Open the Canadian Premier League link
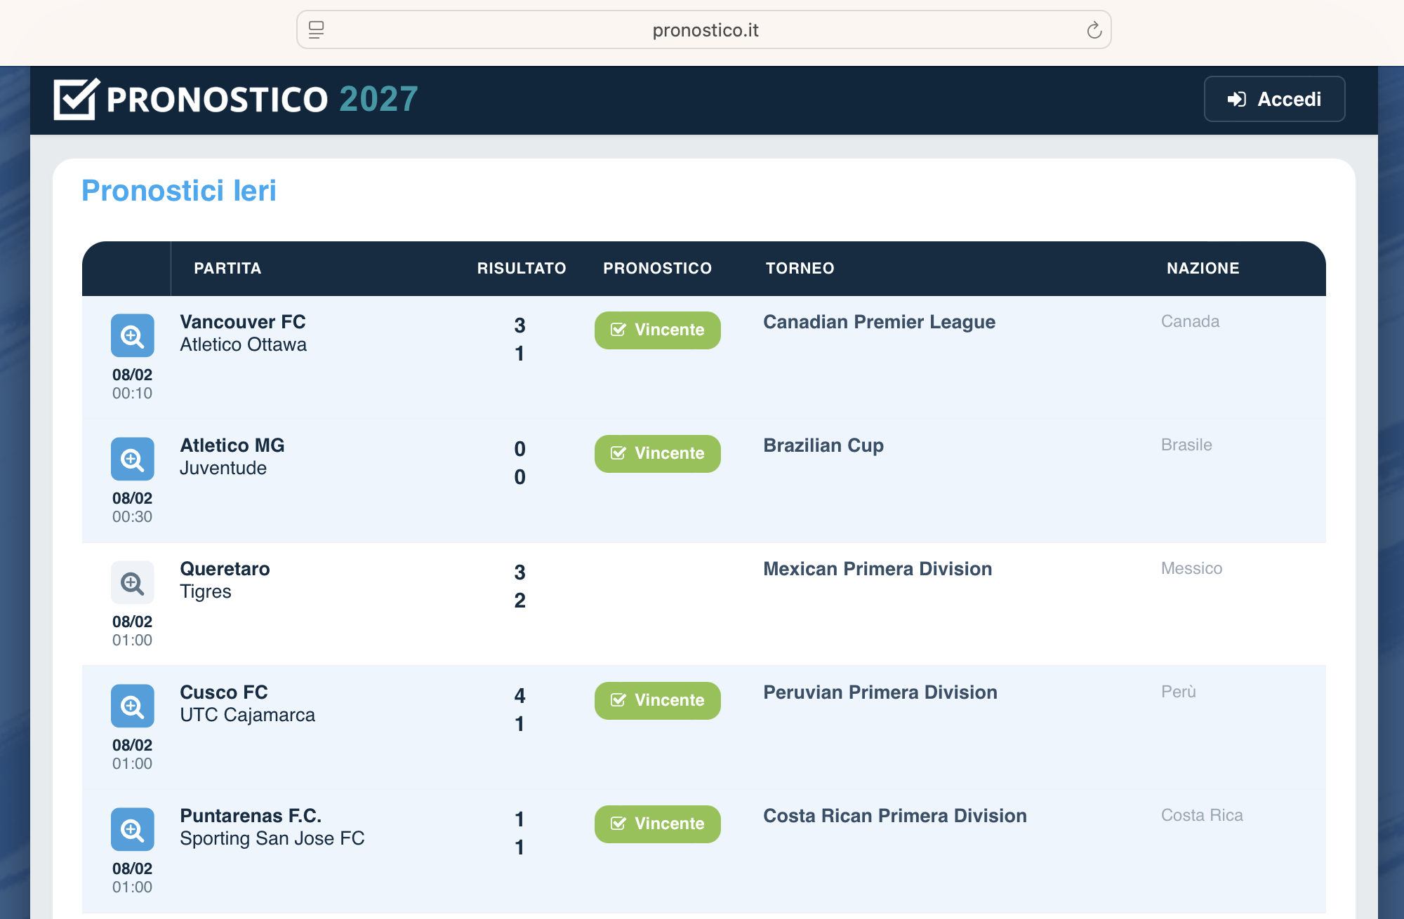This screenshot has width=1404, height=919. [x=879, y=322]
